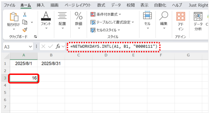The width and height of the screenshot is (209, 113).
Task: Click the three-dot handle beside name box
Action: 36,46
